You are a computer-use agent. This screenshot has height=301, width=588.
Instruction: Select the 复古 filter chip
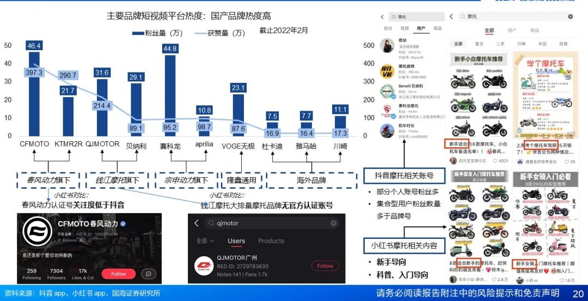(479, 44)
